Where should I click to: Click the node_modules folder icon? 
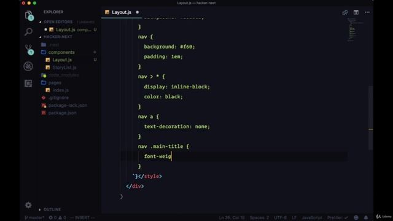[44, 75]
